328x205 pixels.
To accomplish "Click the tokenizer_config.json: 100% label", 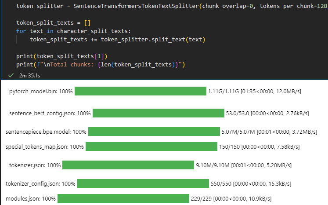I will point(40,183).
